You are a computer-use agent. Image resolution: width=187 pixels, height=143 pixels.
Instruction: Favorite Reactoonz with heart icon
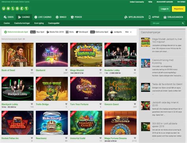(x=66, y=138)
